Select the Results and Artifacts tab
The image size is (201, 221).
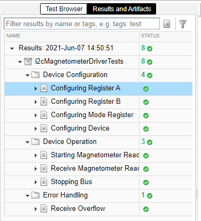coord(121,9)
